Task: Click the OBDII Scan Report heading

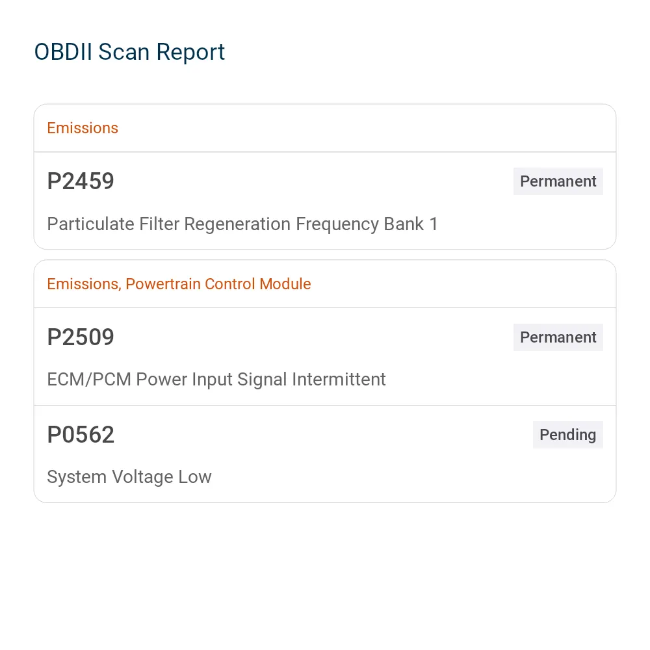Action: pyautogui.click(x=129, y=52)
